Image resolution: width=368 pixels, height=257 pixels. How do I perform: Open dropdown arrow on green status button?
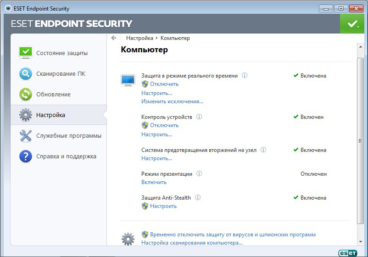pos(358,26)
